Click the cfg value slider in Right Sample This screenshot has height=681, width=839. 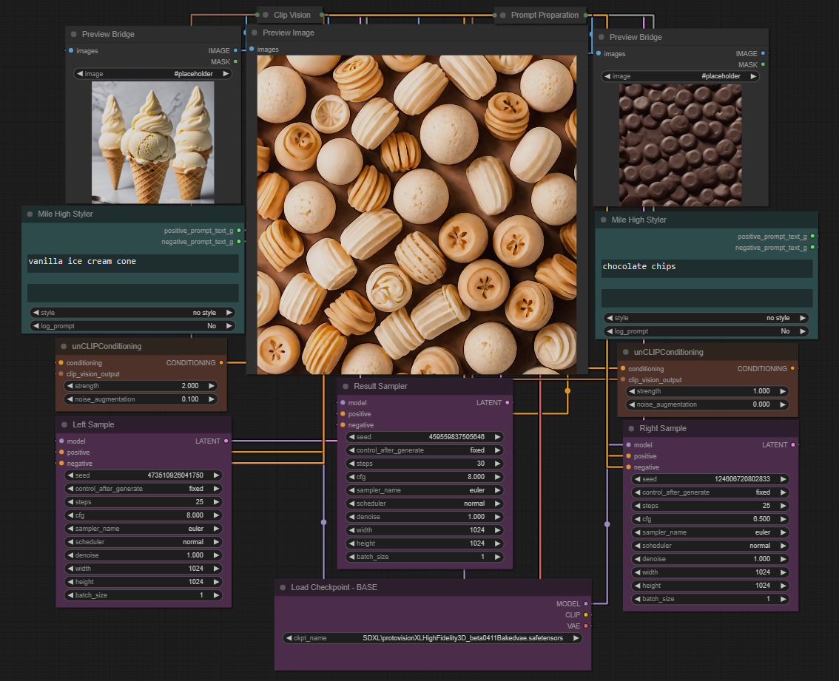point(710,519)
